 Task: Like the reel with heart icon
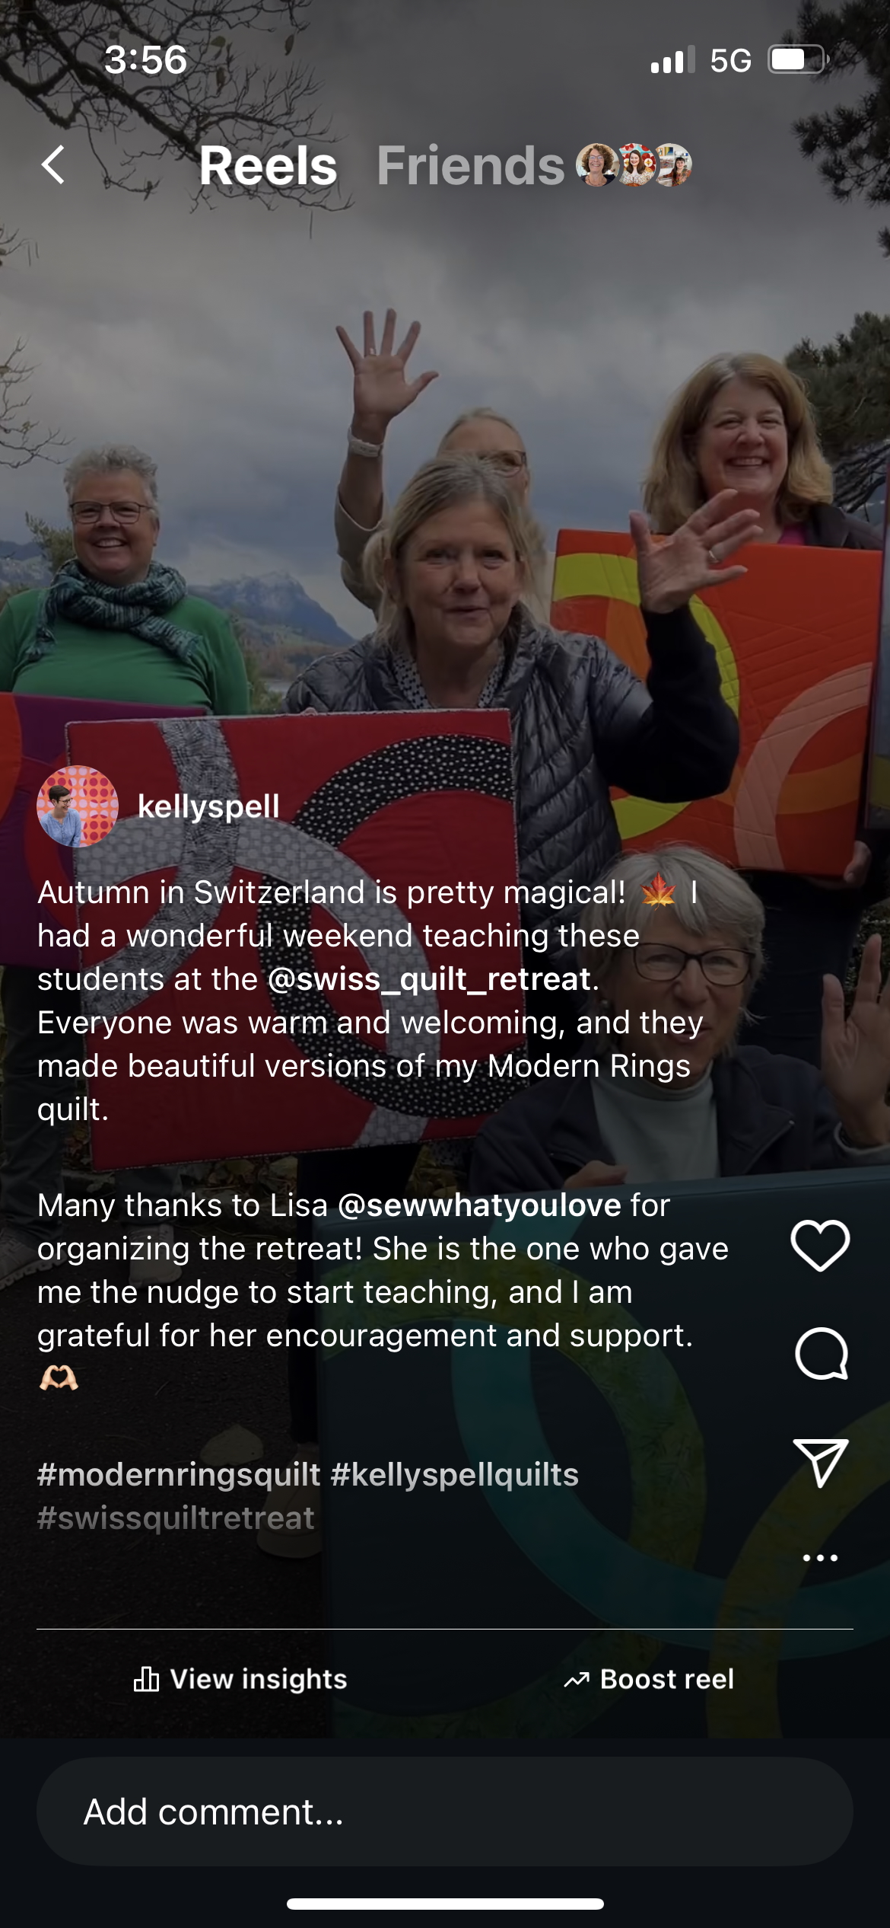click(820, 1245)
